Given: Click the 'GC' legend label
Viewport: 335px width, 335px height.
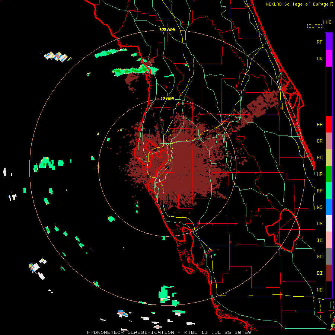Looking at the screenshot, I should click(x=319, y=257).
